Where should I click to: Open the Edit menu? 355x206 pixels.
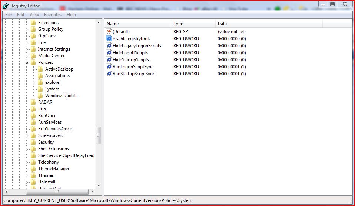coord(21,15)
